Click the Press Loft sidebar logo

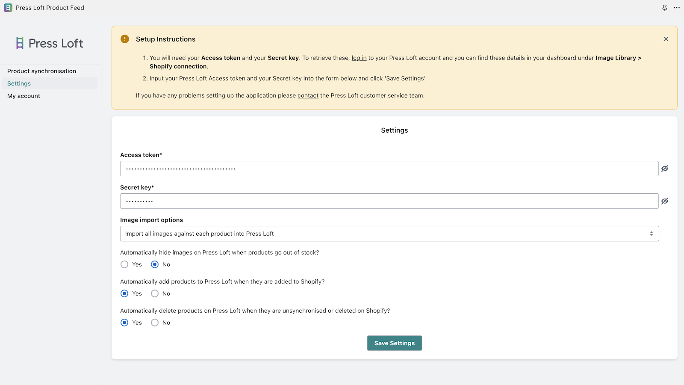(x=50, y=43)
